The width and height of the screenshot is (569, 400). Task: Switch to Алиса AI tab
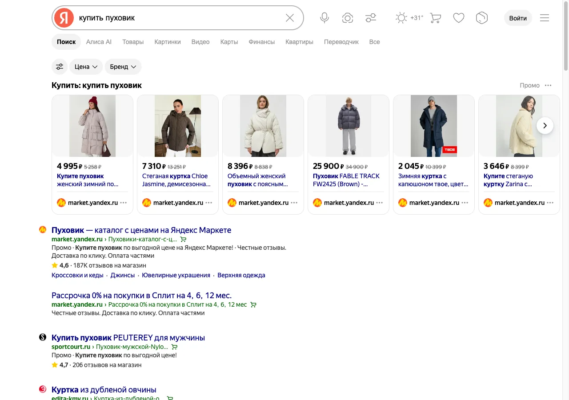click(x=99, y=42)
